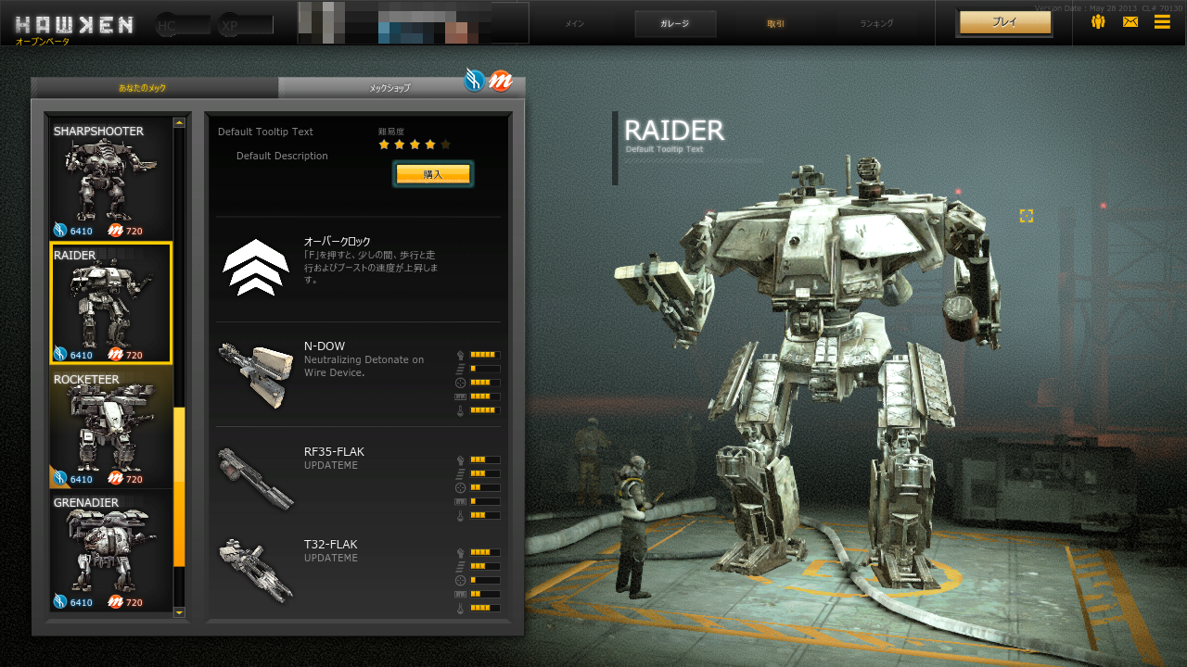Viewport: 1187px width, 667px height.
Task: Click the RF35-FLAK weapon name
Action: (x=334, y=452)
